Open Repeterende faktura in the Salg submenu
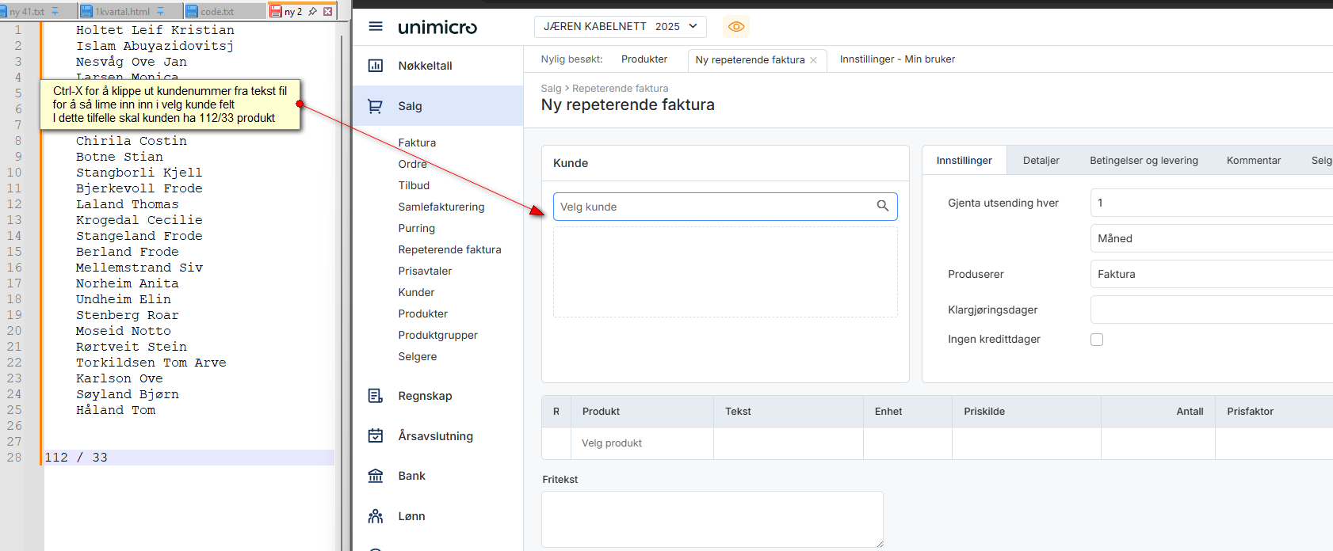The width and height of the screenshot is (1333, 551). coord(449,249)
